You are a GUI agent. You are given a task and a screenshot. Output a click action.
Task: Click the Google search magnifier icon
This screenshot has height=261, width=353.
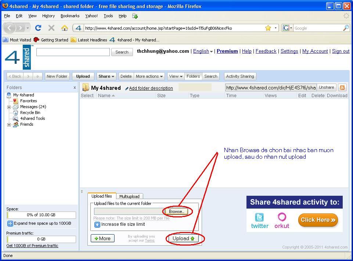pyautogui.click(x=346, y=28)
